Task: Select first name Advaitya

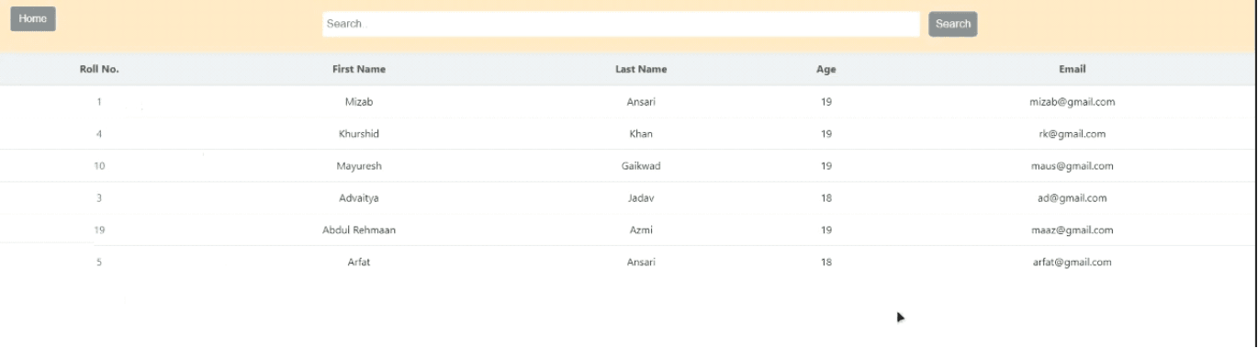Action: coord(359,198)
